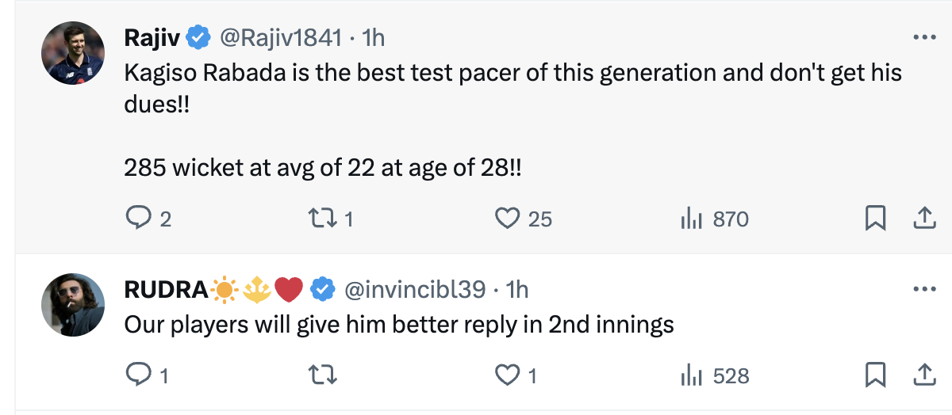Share Rajiv's tweet via share icon
This screenshot has height=415, width=952.
925,219
